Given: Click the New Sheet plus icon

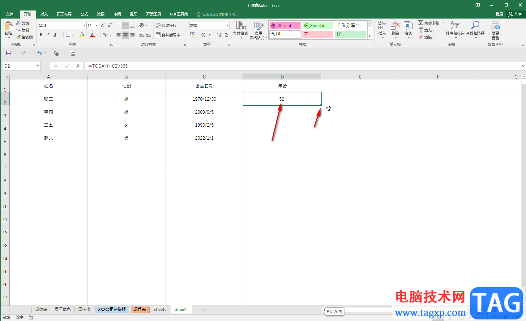Looking at the screenshot, I should (205, 310).
